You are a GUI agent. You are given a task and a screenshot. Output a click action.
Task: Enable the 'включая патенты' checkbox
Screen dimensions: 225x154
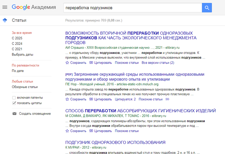pos(14,98)
